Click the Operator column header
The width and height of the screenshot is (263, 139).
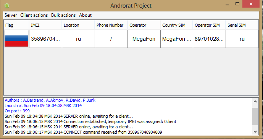pos(144,25)
